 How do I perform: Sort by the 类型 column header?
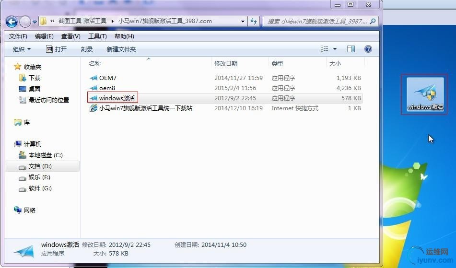coord(278,63)
